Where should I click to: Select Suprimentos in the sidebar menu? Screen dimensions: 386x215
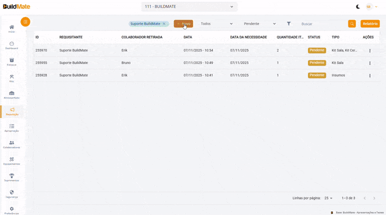coord(11,177)
